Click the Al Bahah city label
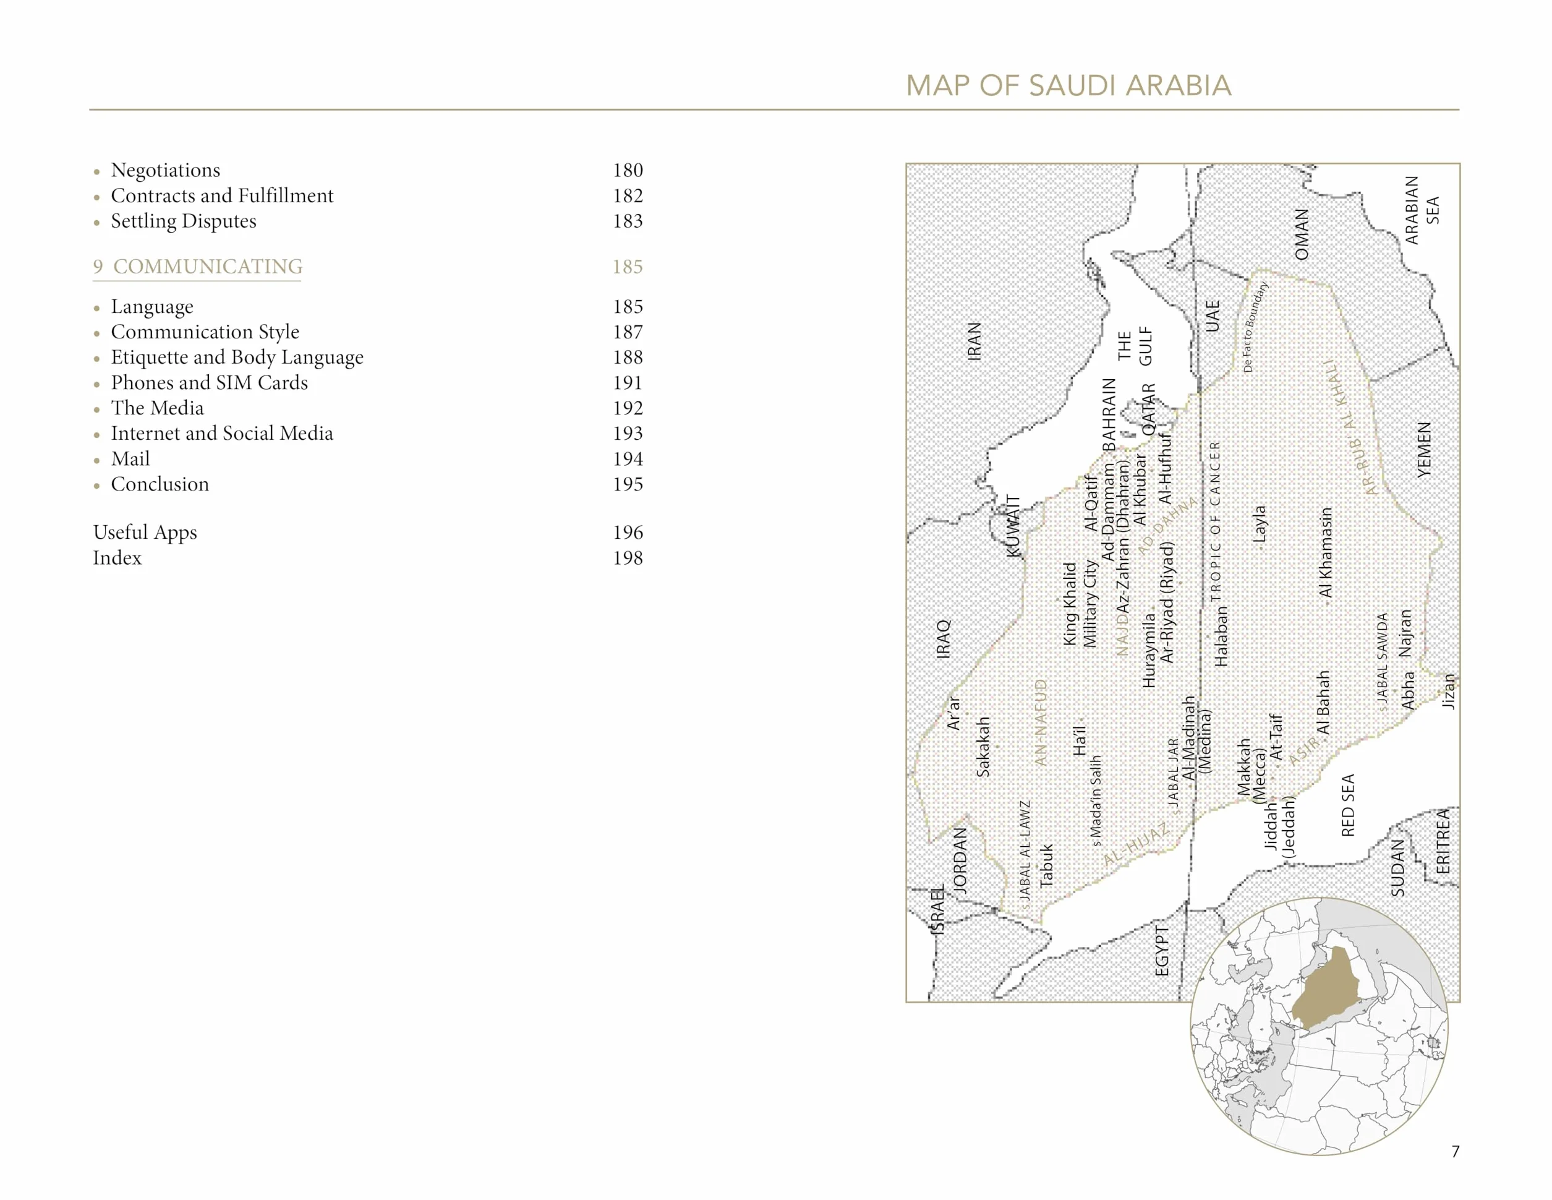Image resolution: width=1552 pixels, height=1200 pixels. point(1323,703)
